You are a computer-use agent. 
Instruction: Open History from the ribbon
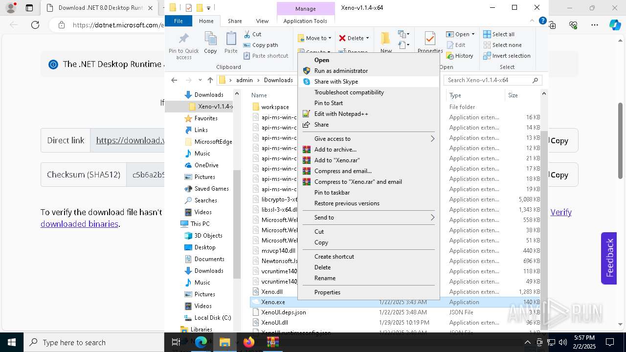(460, 56)
